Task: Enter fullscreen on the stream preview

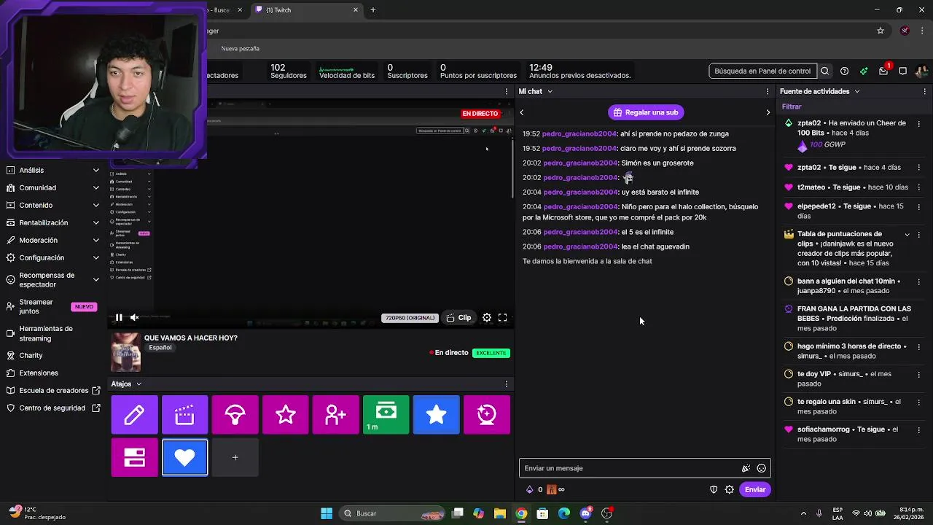Action: click(x=502, y=317)
